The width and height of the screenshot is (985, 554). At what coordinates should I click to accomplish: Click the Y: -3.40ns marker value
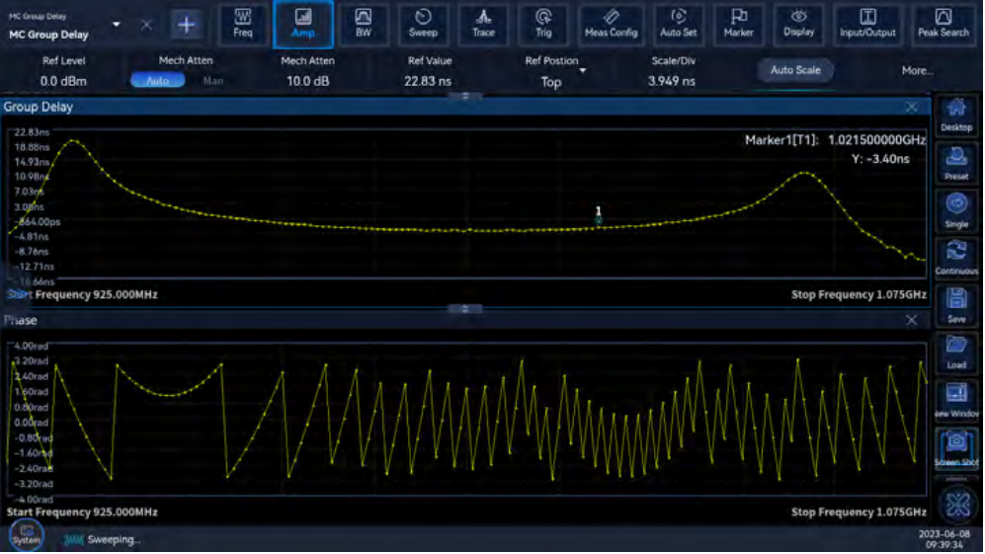[880, 159]
